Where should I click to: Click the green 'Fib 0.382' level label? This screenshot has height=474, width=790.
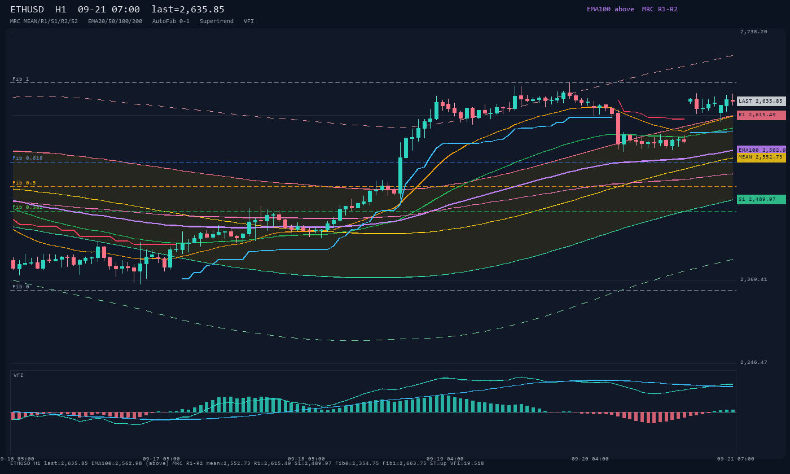tap(28, 207)
